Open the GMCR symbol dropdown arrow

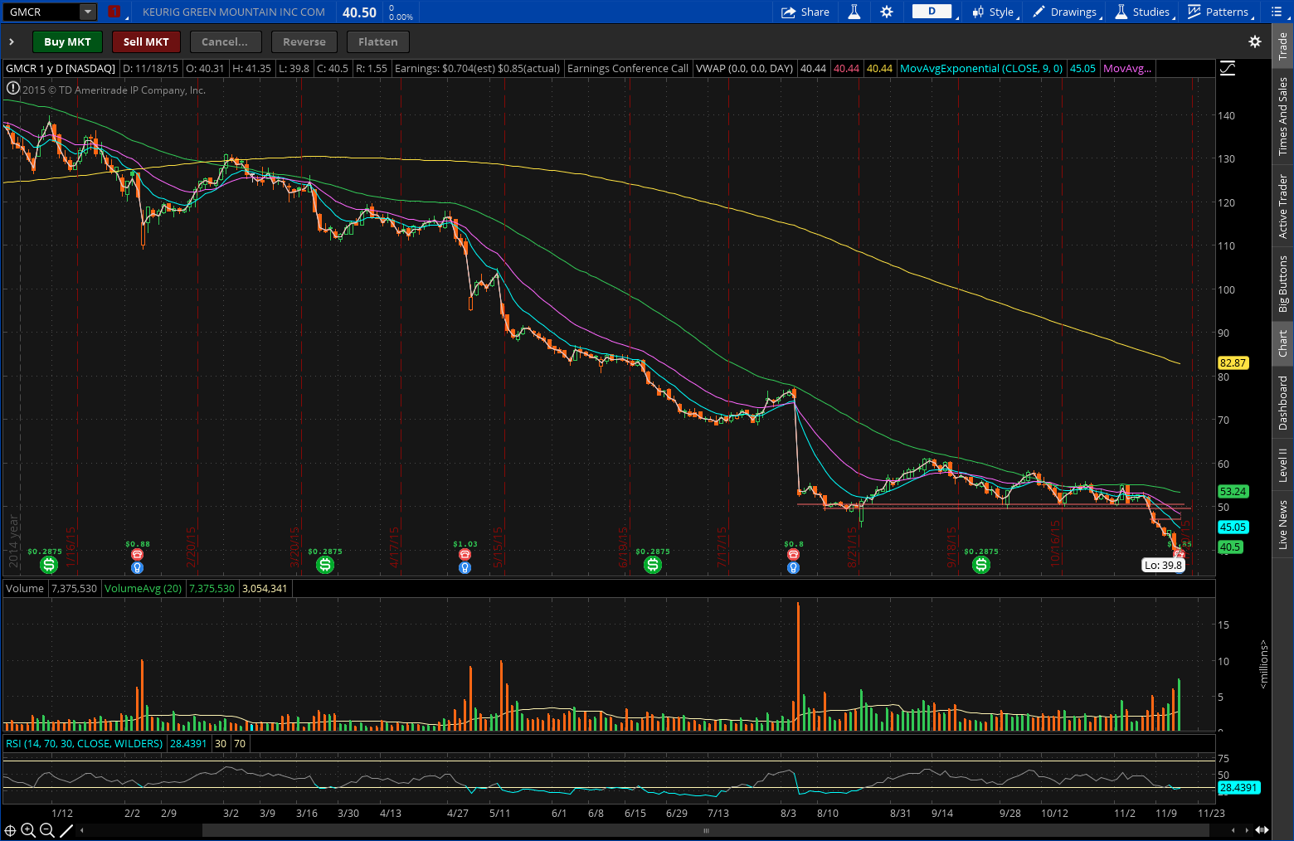[87, 12]
